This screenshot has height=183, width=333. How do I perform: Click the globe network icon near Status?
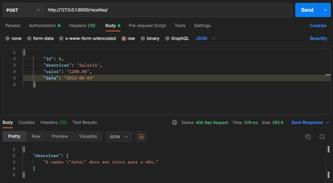click(175, 122)
